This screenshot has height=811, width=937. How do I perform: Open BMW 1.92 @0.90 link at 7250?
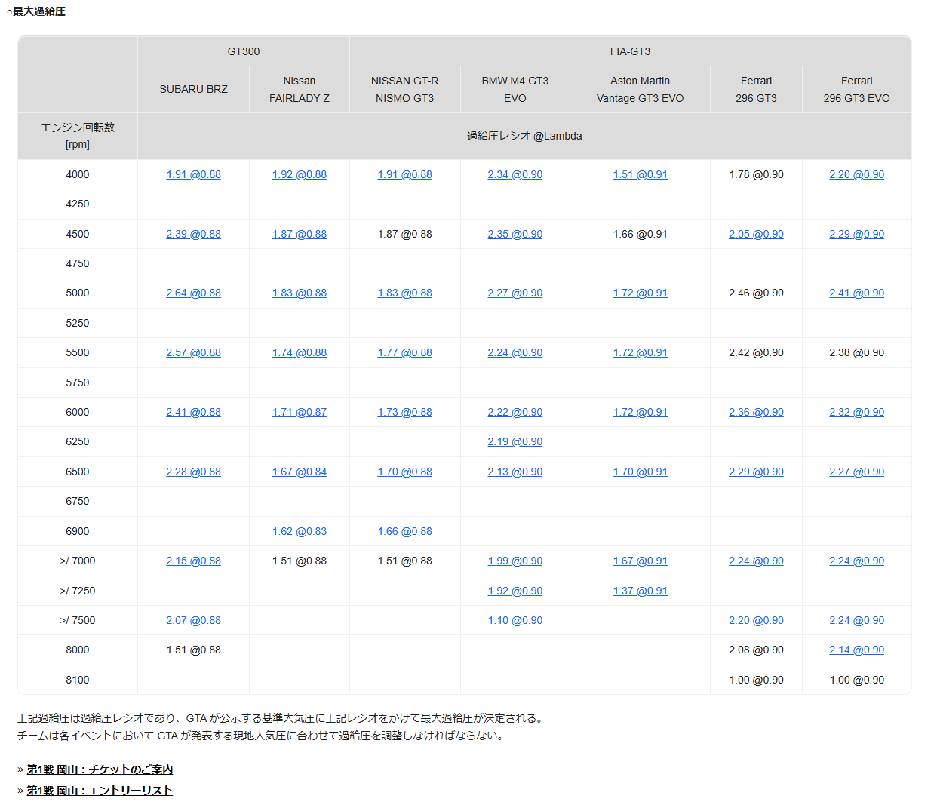[x=515, y=591]
